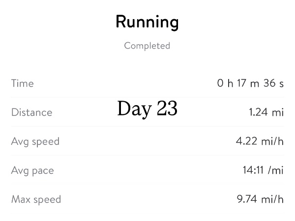Tap the Max speed label

pos(36,199)
